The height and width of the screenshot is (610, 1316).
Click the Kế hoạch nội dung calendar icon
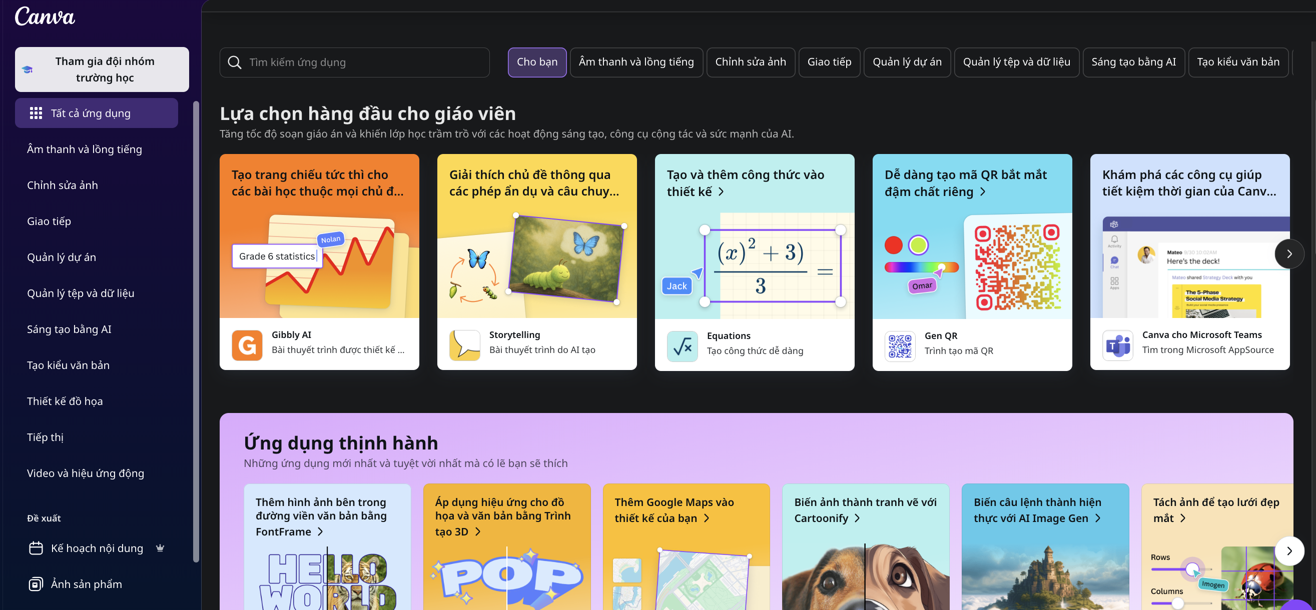36,547
